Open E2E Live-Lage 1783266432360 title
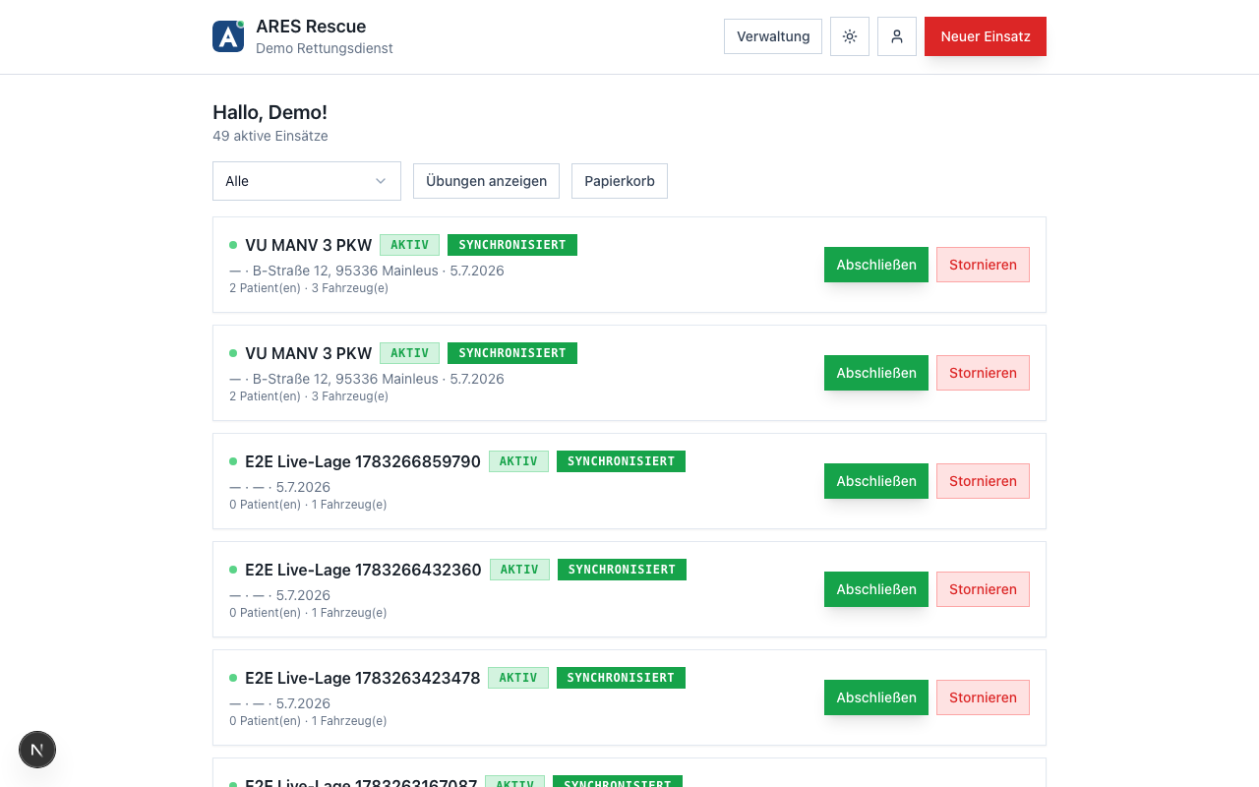Screen dimensions: 1259x787 (363, 570)
